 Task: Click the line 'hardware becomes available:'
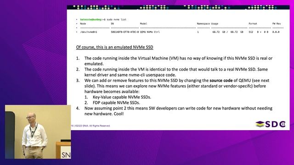pyautogui.click(x=112, y=92)
